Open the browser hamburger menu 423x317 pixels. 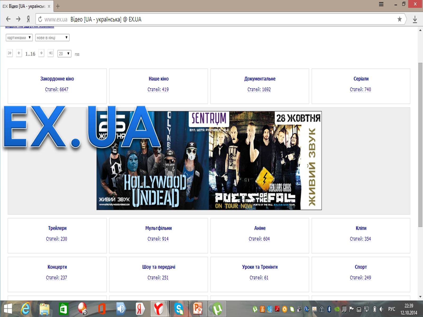click(x=381, y=4)
